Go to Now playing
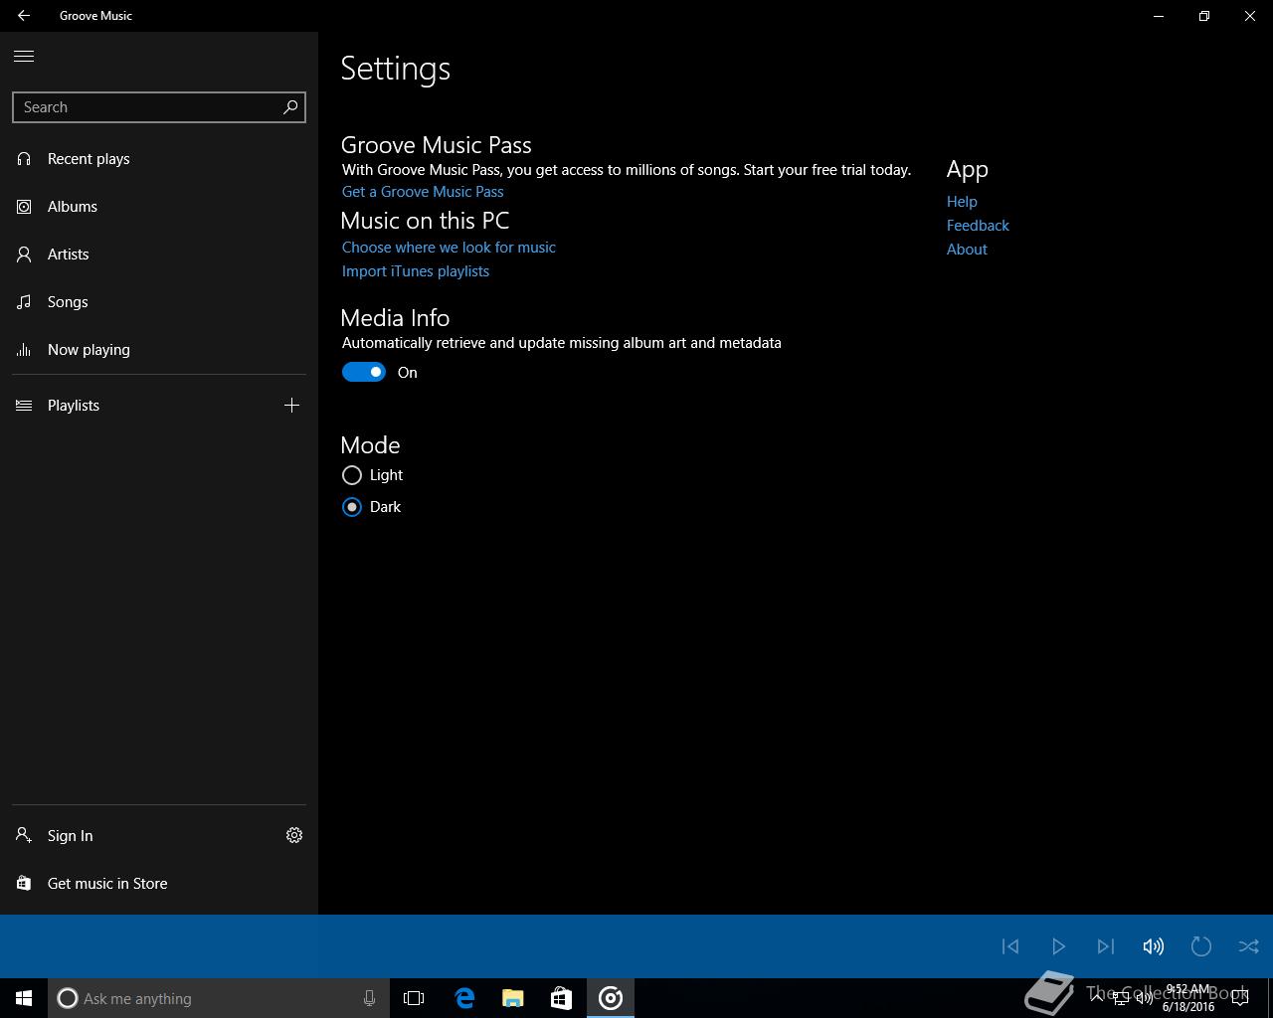Viewport: 1273px width, 1018px height. (89, 350)
